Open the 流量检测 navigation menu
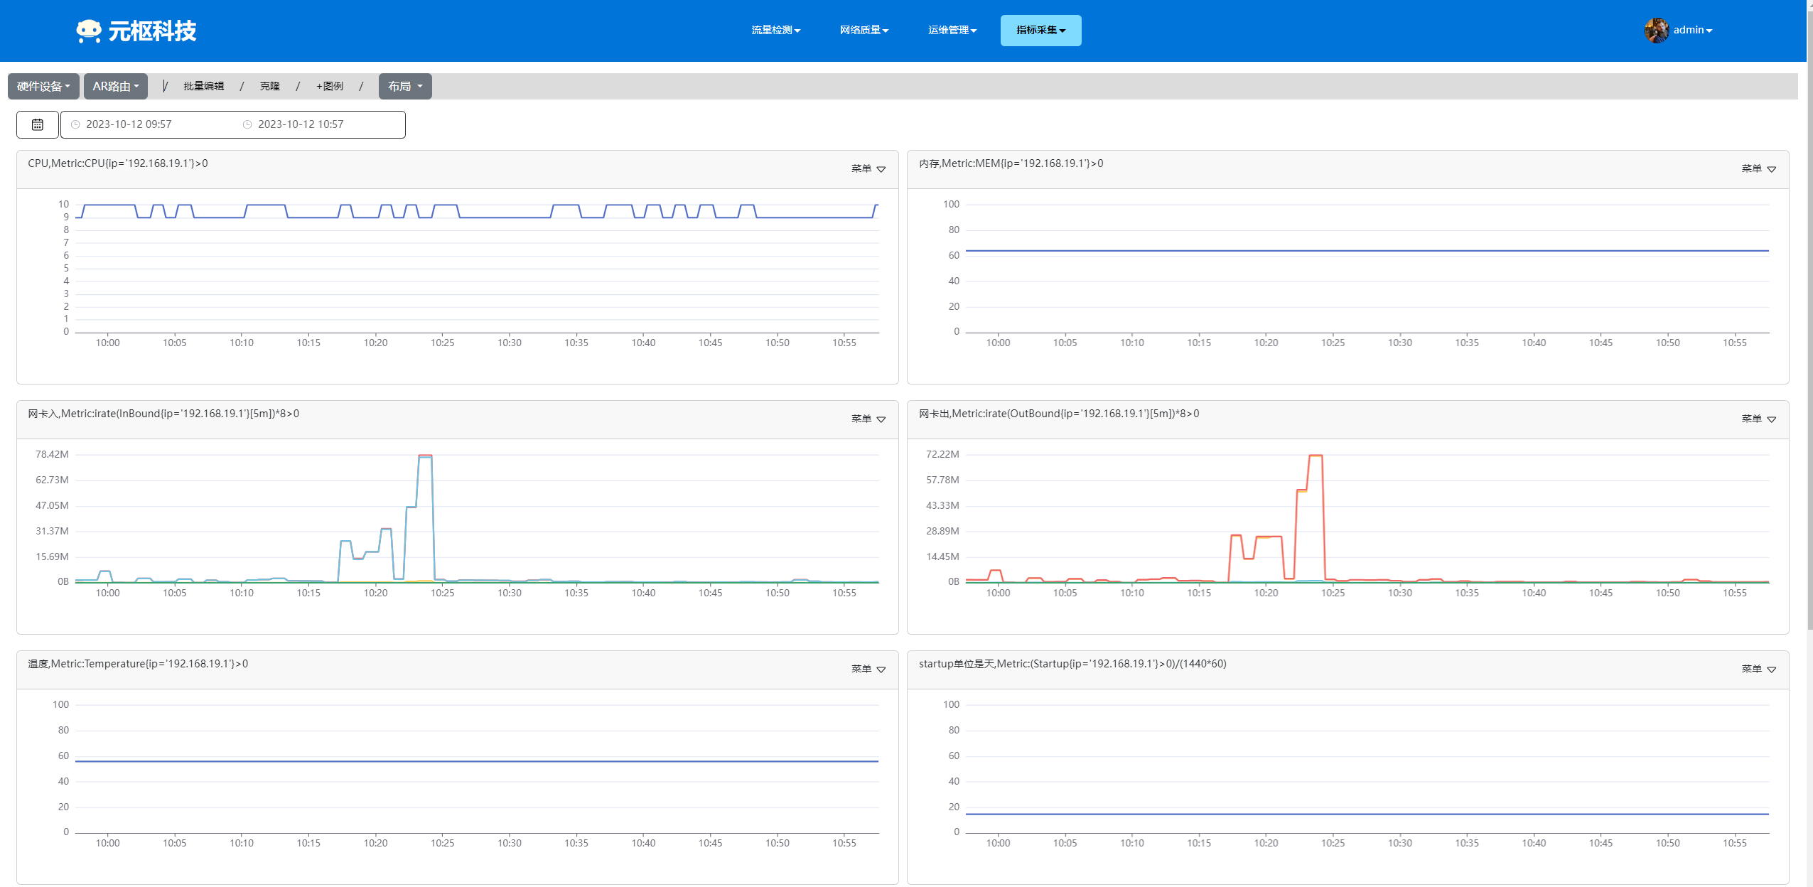The image size is (1813, 887). pos(776,30)
